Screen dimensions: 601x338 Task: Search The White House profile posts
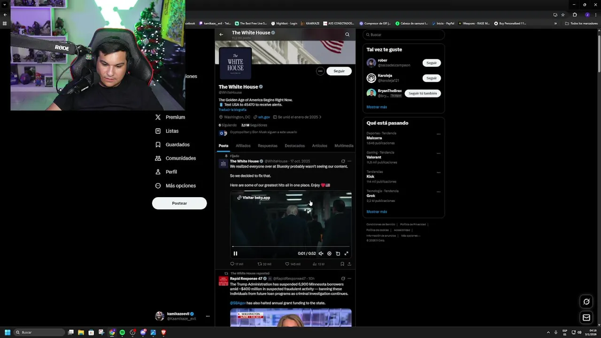point(347,34)
